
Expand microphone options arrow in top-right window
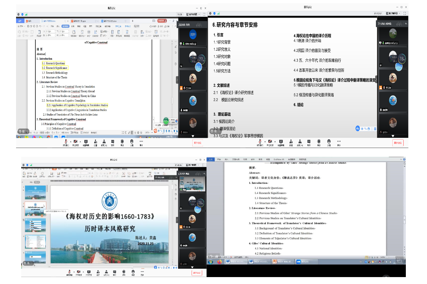point(265,142)
